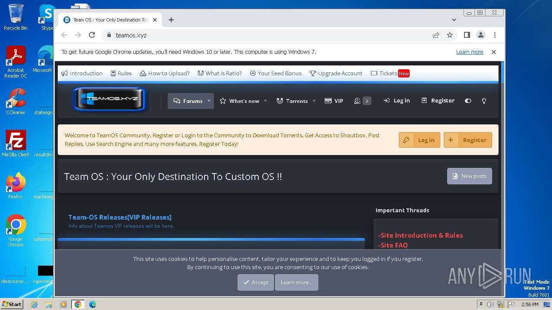Image resolution: width=552 pixels, height=310 pixels.
Task: Dismiss the Chrome update notice
Action: 494,52
